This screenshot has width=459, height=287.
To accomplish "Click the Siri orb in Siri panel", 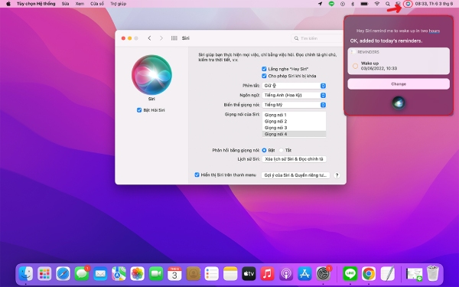I will tap(399, 103).
